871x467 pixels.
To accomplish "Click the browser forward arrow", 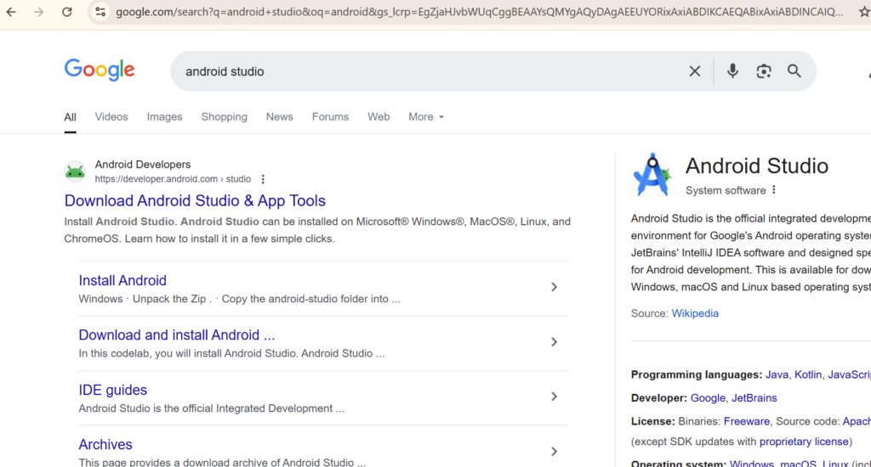I will click(38, 12).
